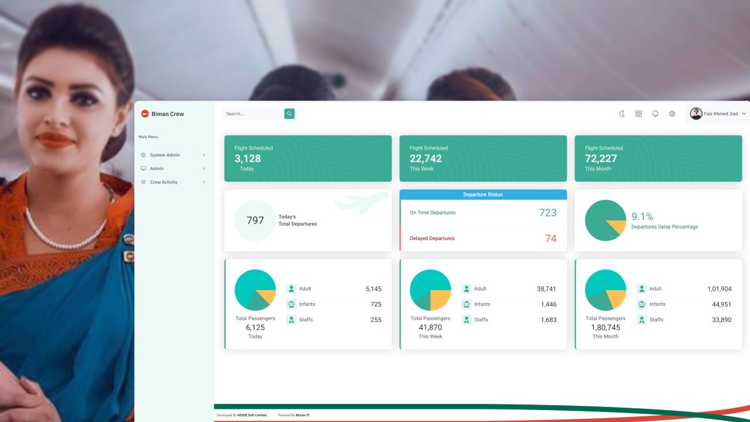The image size is (750, 422).
Task: Open the Faiz Ahmed Jiad user dropdown
Action: (x=719, y=114)
